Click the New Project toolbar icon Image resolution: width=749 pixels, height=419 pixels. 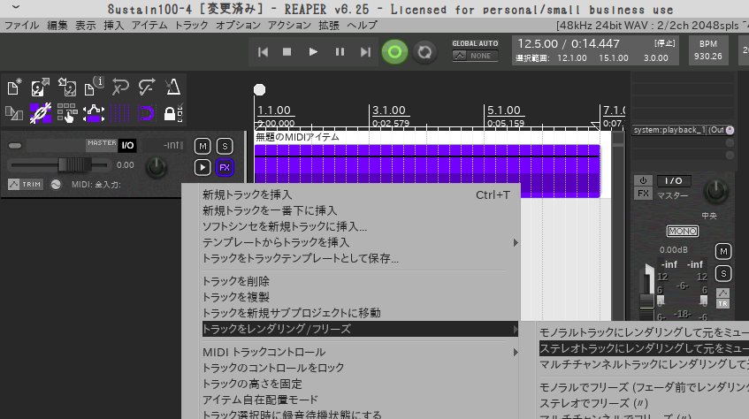click(x=14, y=88)
